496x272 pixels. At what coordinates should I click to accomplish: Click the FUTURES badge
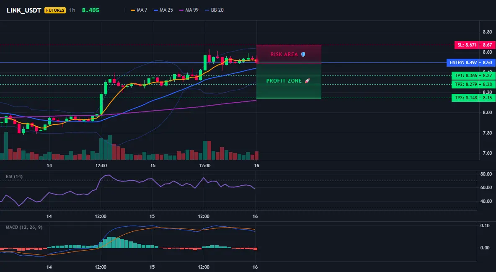pos(55,10)
